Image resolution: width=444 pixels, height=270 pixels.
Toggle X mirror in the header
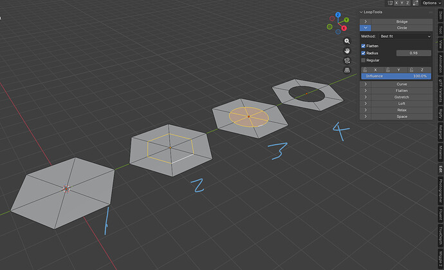396,3
